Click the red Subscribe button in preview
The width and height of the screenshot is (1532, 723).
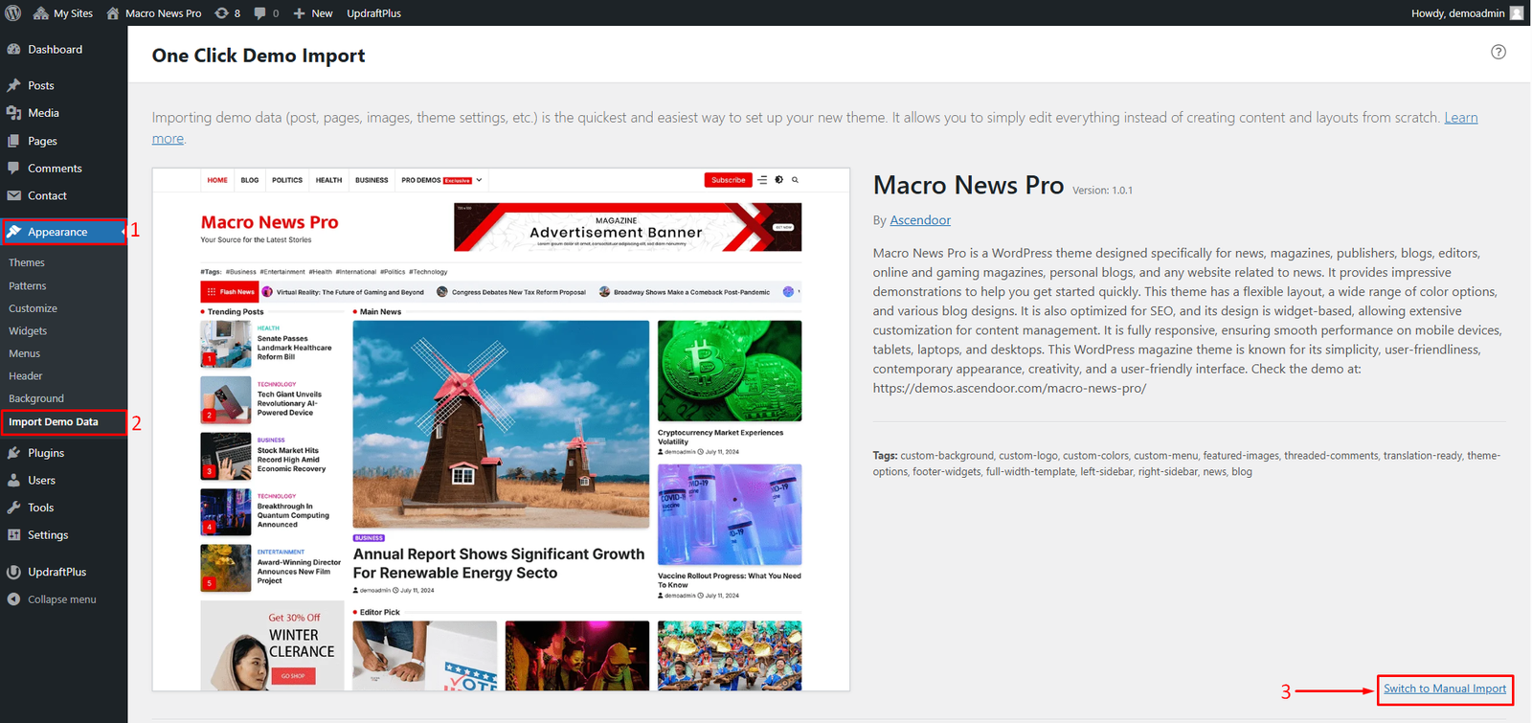pyautogui.click(x=728, y=180)
